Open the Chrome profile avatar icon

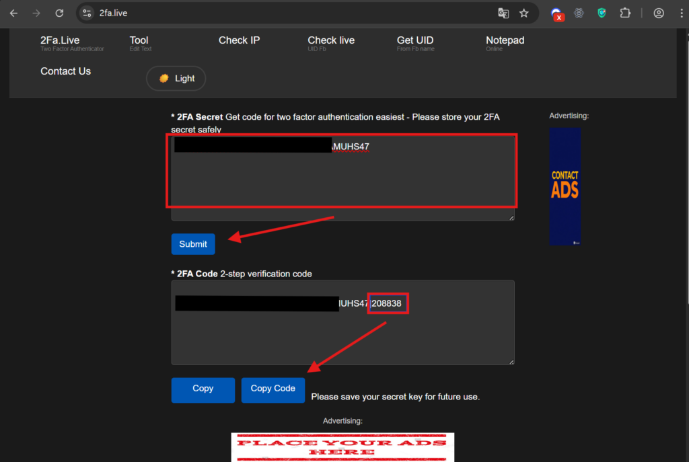coord(659,13)
